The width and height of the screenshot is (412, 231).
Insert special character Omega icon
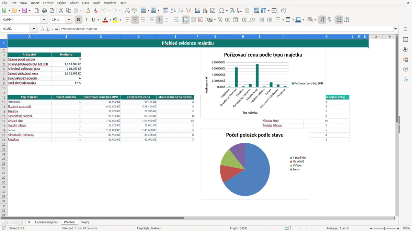tap(221, 11)
